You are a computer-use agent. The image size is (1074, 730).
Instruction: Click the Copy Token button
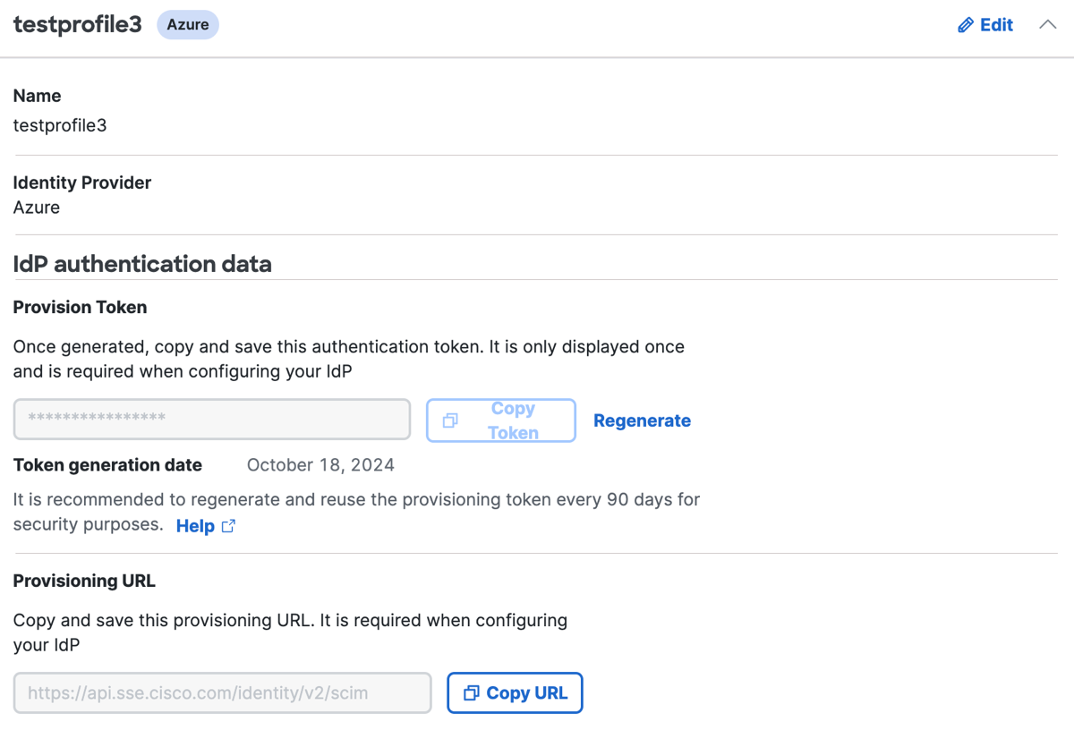coord(501,420)
